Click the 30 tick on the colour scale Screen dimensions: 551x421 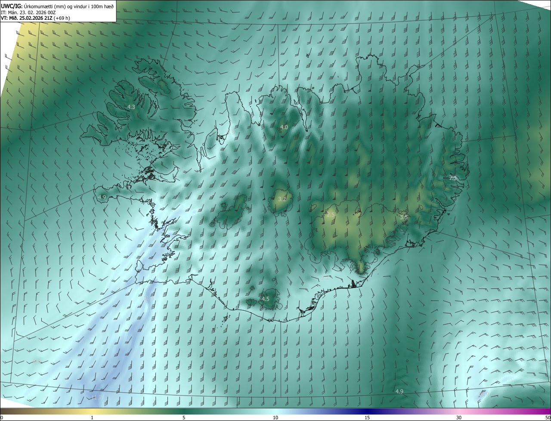(x=459, y=418)
